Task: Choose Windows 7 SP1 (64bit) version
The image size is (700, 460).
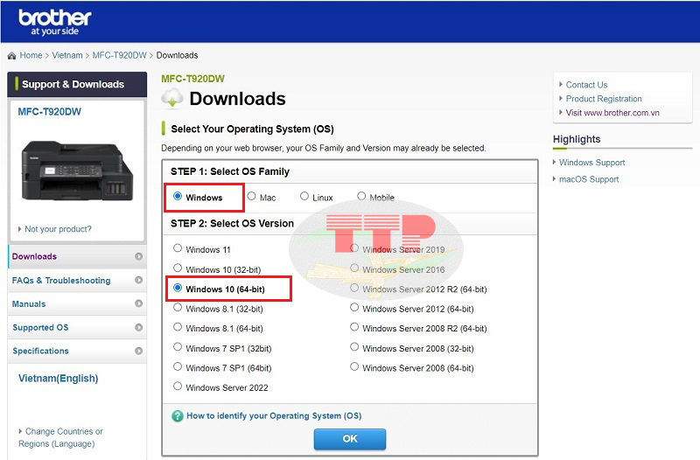Action: coord(178,366)
